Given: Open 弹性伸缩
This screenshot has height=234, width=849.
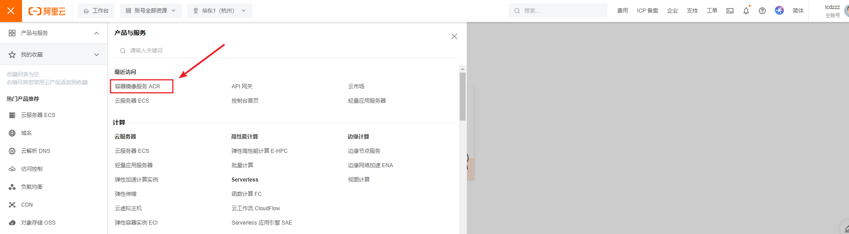Looking at the screenshot, I should coord(126,194).
